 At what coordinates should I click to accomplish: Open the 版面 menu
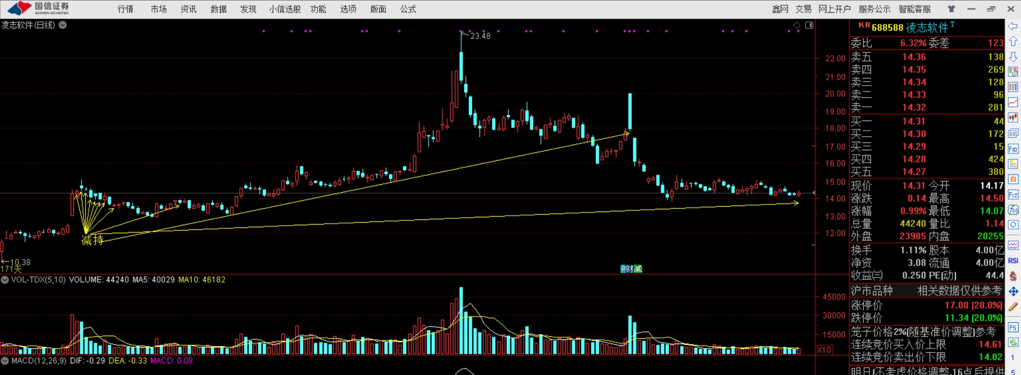tap(378, 9)
